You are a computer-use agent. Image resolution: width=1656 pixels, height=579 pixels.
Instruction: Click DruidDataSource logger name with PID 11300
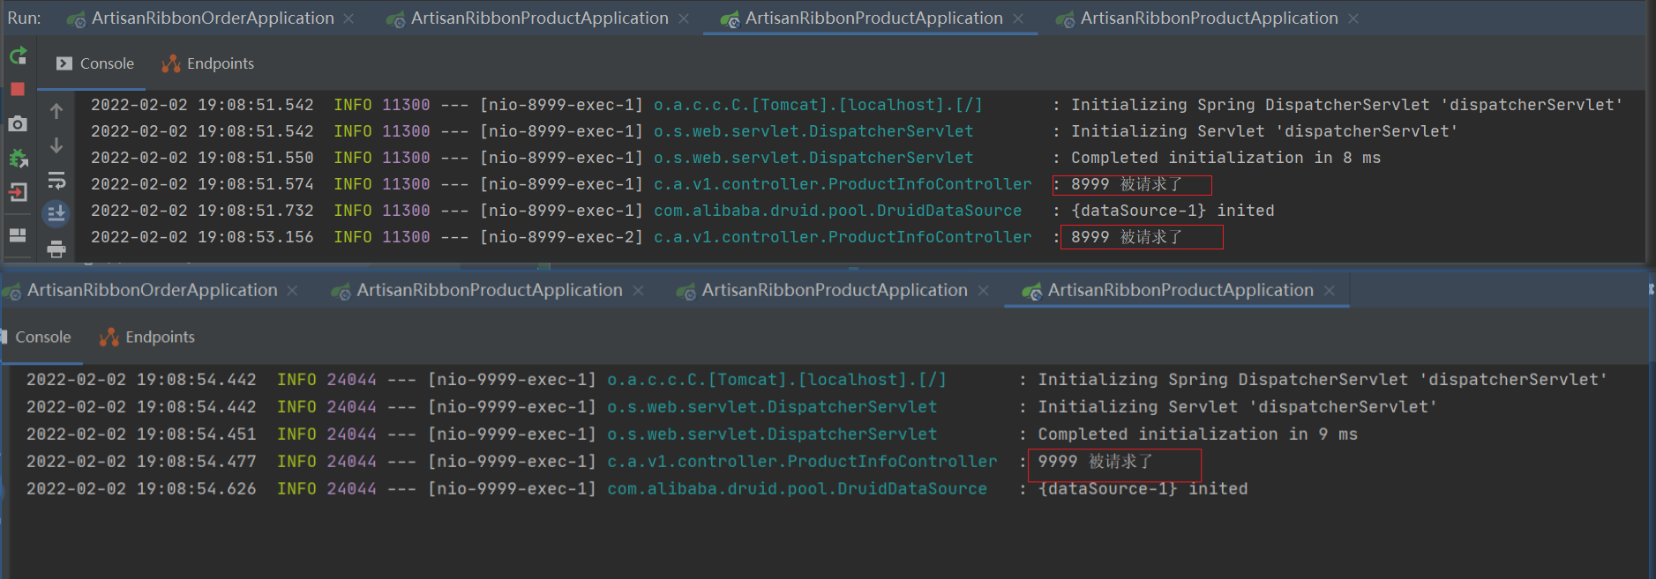tap(837, 211)
